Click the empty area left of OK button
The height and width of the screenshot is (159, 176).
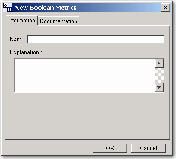(49, 148)
